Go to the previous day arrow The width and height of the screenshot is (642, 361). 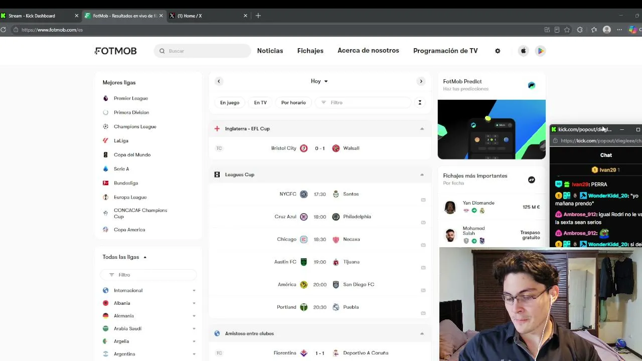219,81
